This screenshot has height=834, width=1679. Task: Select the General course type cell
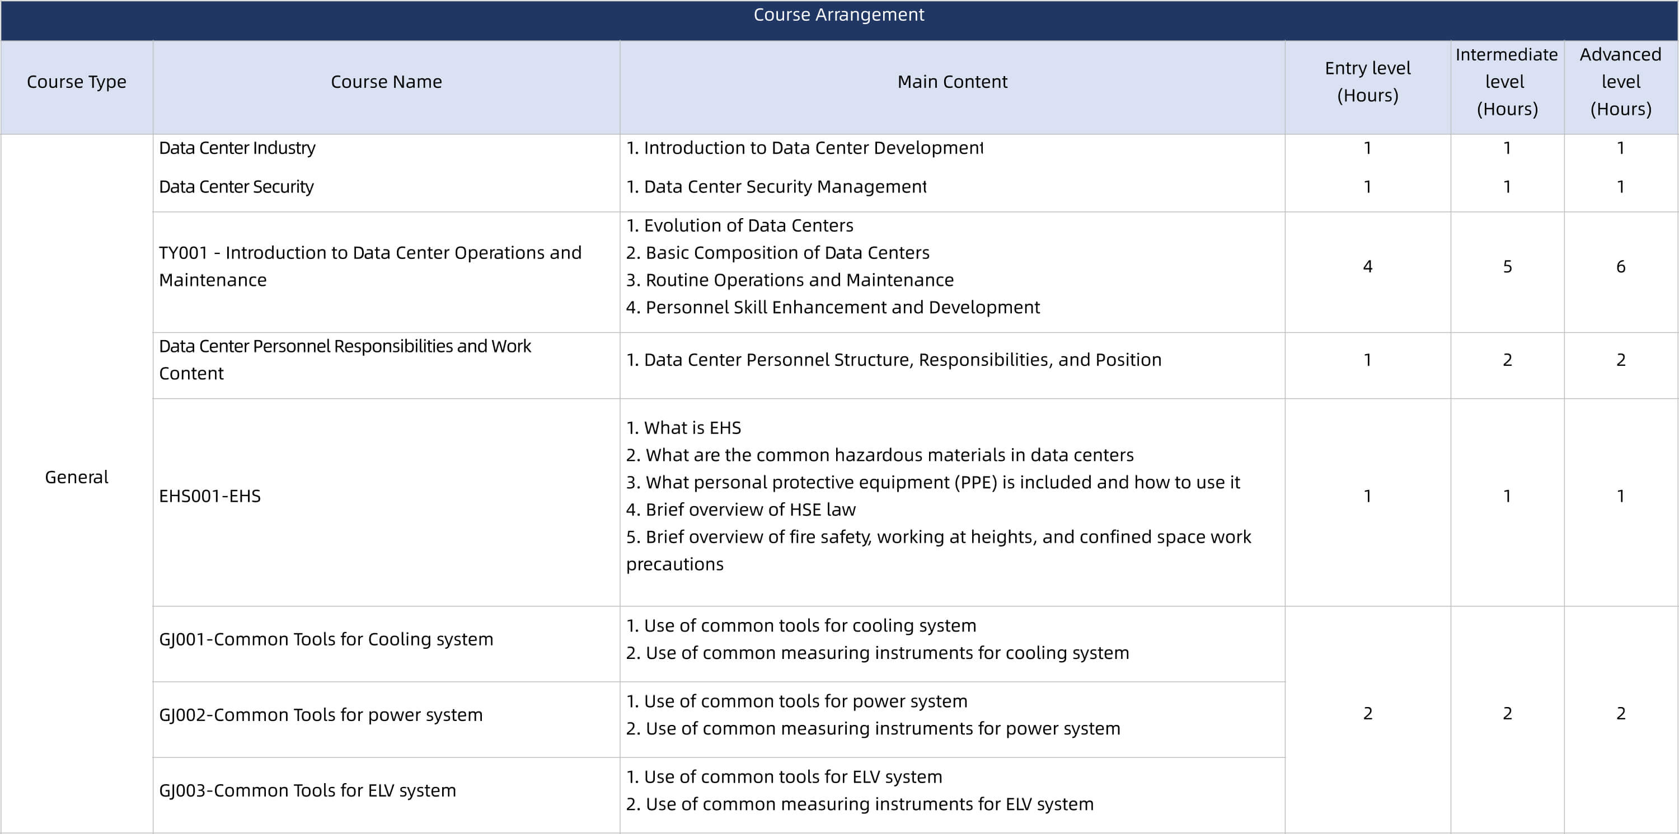click(x=76, y=477)
